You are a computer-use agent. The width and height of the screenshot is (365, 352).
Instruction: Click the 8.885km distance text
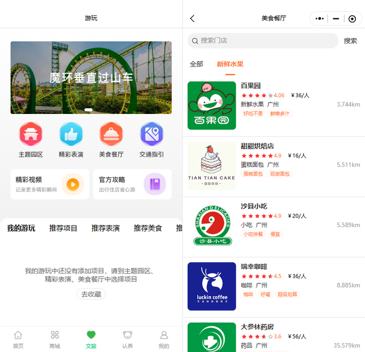coord(348,285)
